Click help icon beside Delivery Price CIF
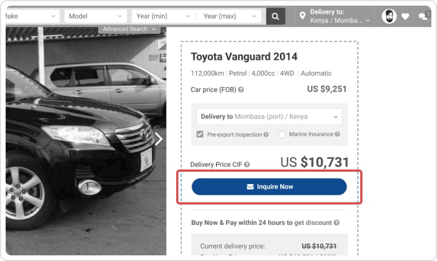 (247, 164)
